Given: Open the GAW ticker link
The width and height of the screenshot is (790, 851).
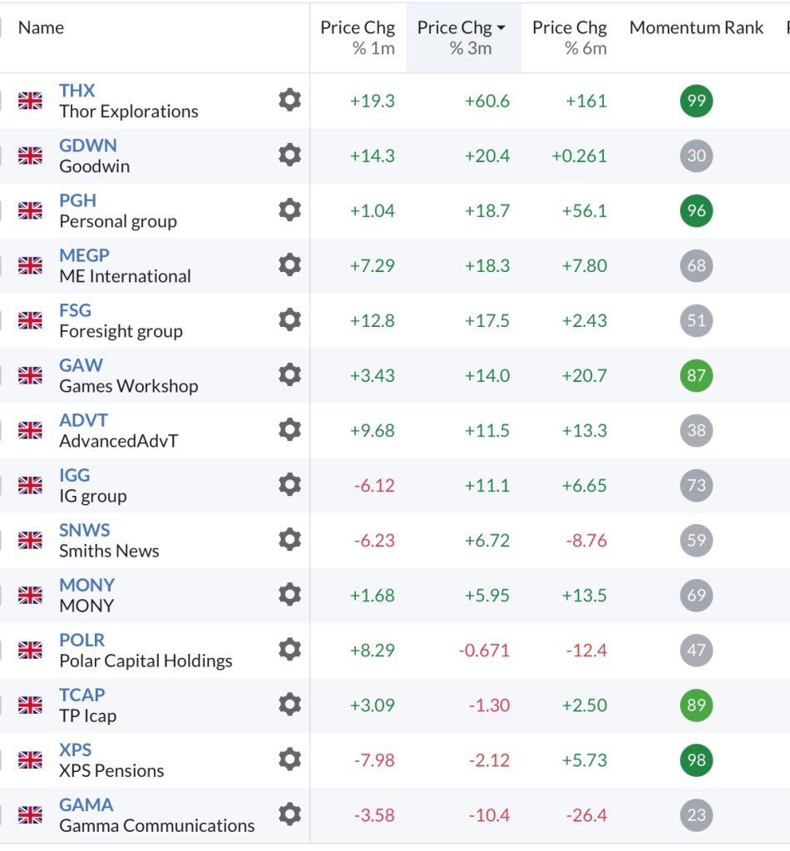Looking at the screenshot, I should (81, 364).
